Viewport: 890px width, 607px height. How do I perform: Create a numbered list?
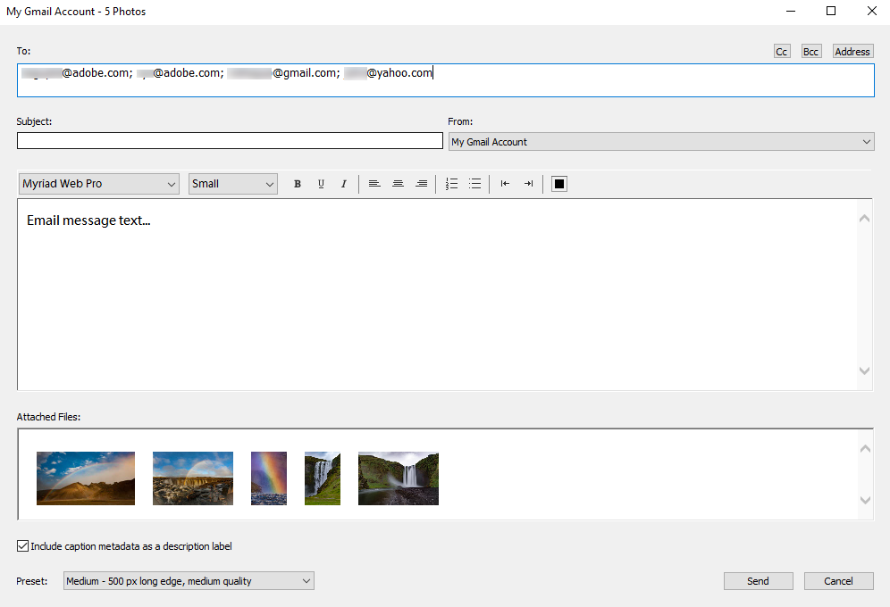(x=452, y=184)
